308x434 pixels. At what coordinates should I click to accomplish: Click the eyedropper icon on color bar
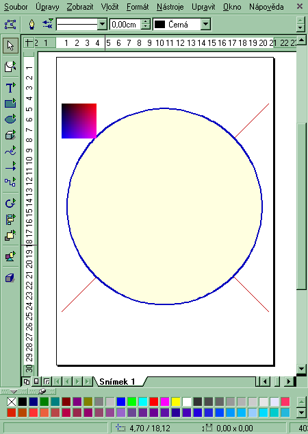tap(42, 391)
